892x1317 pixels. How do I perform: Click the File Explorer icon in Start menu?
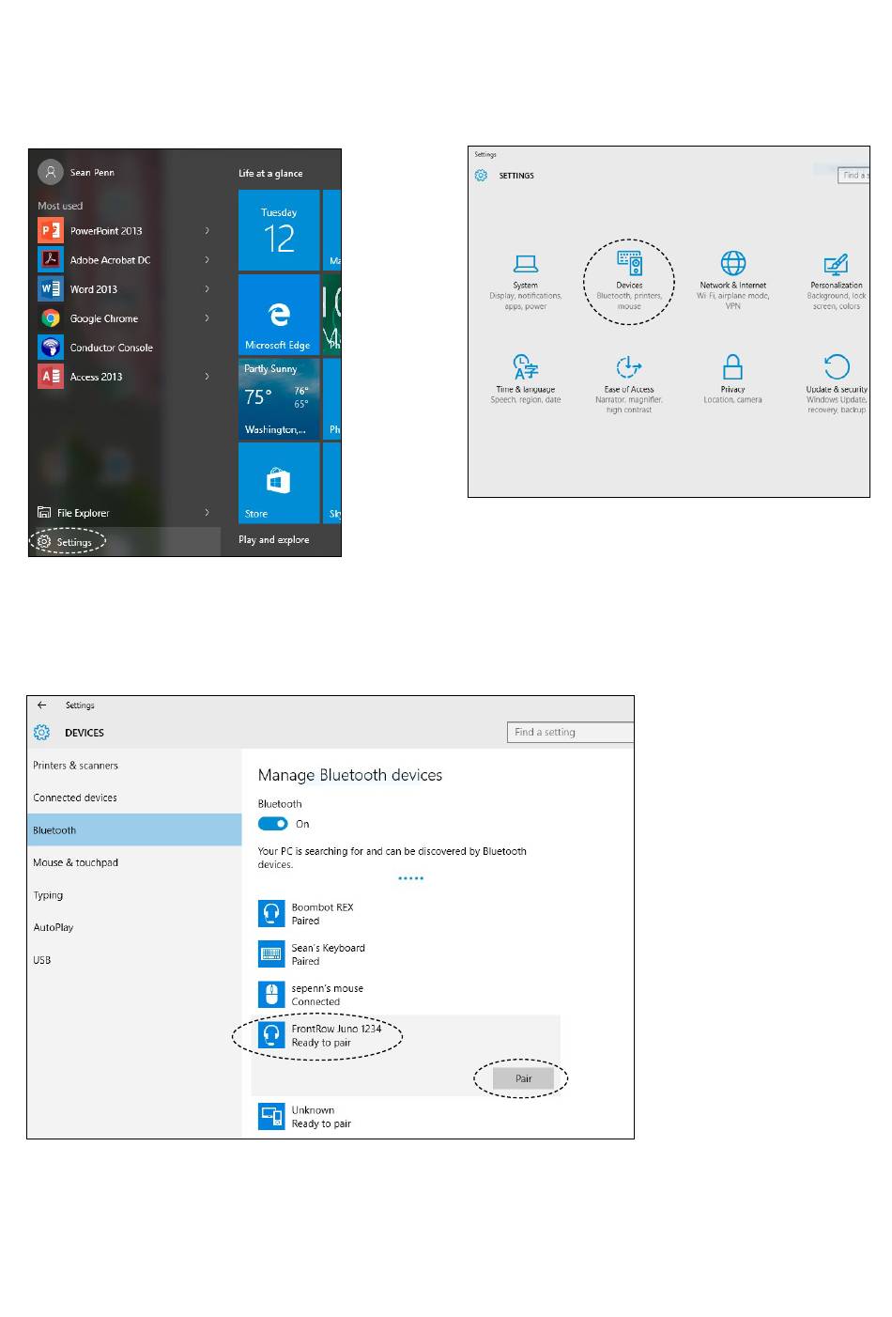click(44, 512)
